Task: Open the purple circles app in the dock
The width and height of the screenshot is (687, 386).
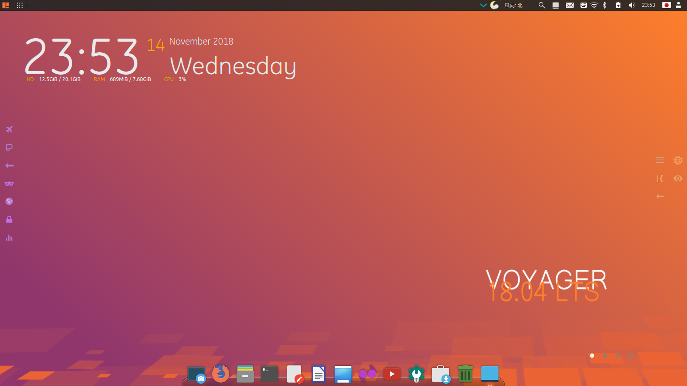Action: pos(368,374)
